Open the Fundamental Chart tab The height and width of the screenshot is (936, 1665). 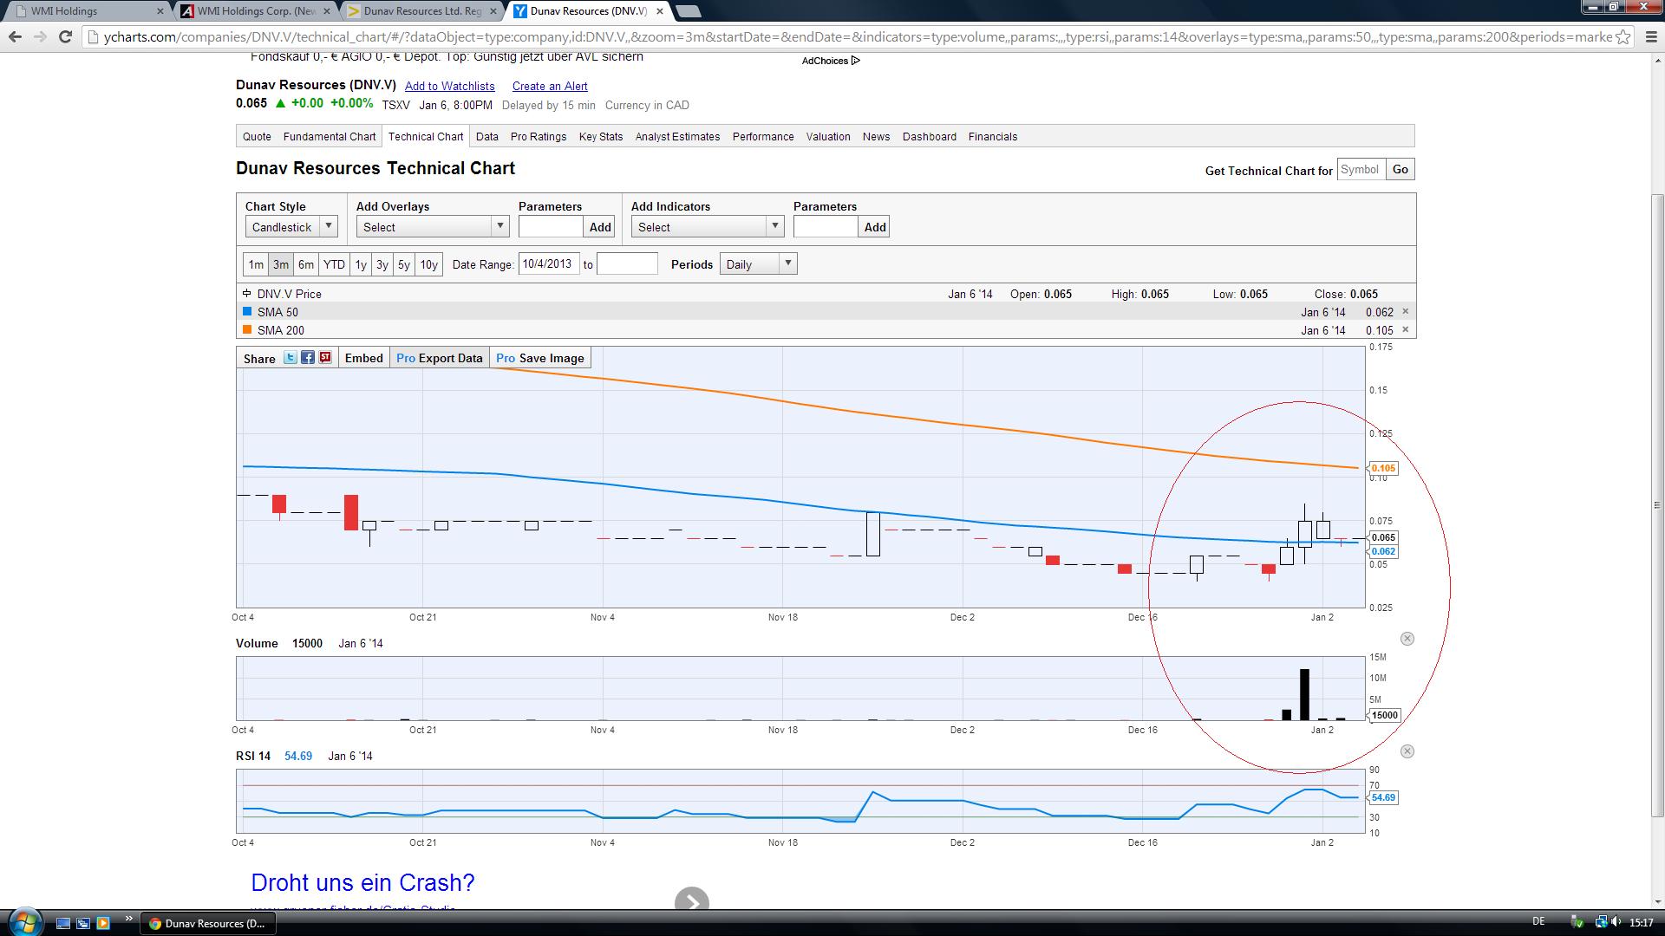(x=330, y=137)
